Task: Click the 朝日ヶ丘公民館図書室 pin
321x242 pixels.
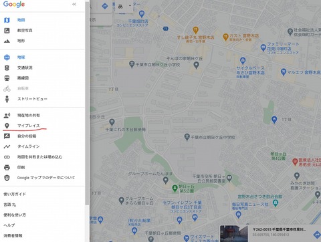Action: click(x=229, y=178)
